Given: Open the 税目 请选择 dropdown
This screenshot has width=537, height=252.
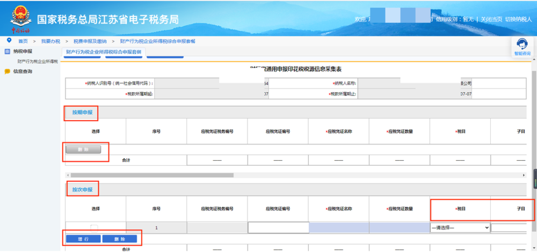Looking at the screenshot, I should (460, 228).
